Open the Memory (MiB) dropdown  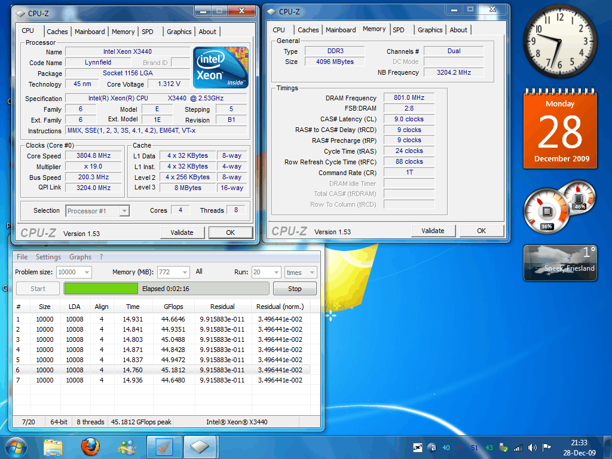(173, 272)
